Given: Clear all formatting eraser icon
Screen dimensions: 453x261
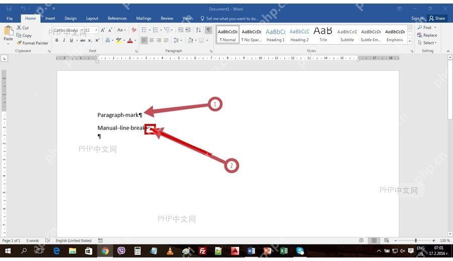Looking at the screenshot, I should [134, 30].
